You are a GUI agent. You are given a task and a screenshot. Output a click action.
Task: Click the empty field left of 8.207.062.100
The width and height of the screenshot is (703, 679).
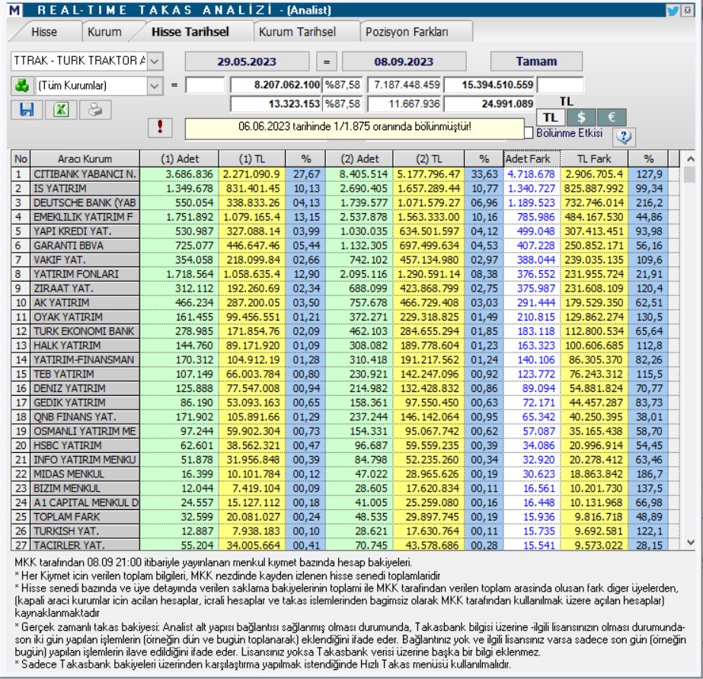pyautogui.click(x=205, y=84)
